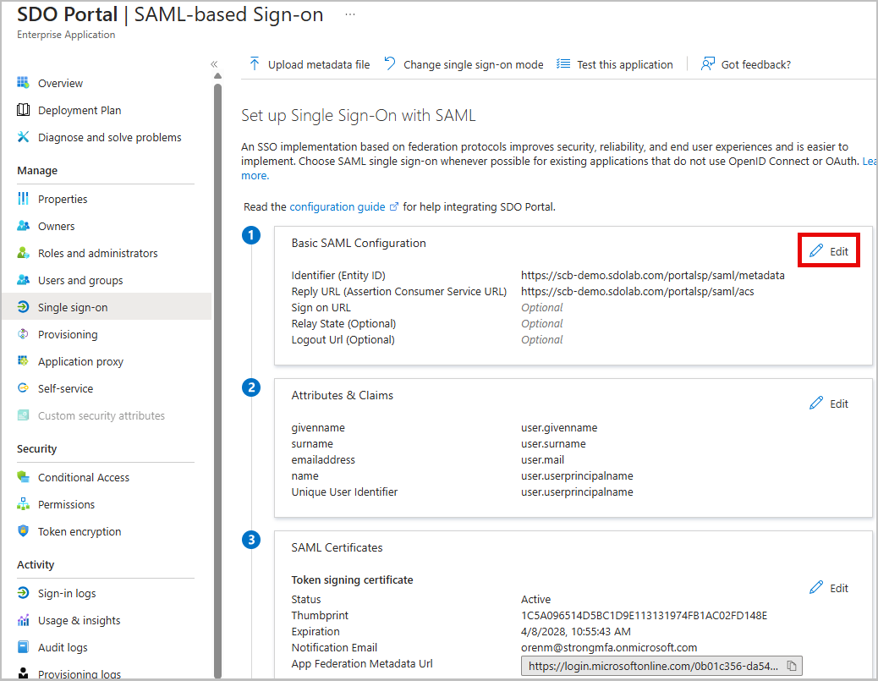Click the pencil icon for Attributes & Claims
Image resolution: width=878 pixels, height=681 pixels.
coord(816,403)
